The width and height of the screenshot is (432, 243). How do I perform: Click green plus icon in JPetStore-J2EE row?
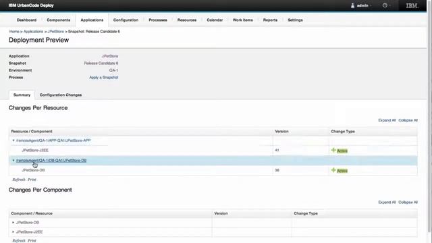(333, 150)
